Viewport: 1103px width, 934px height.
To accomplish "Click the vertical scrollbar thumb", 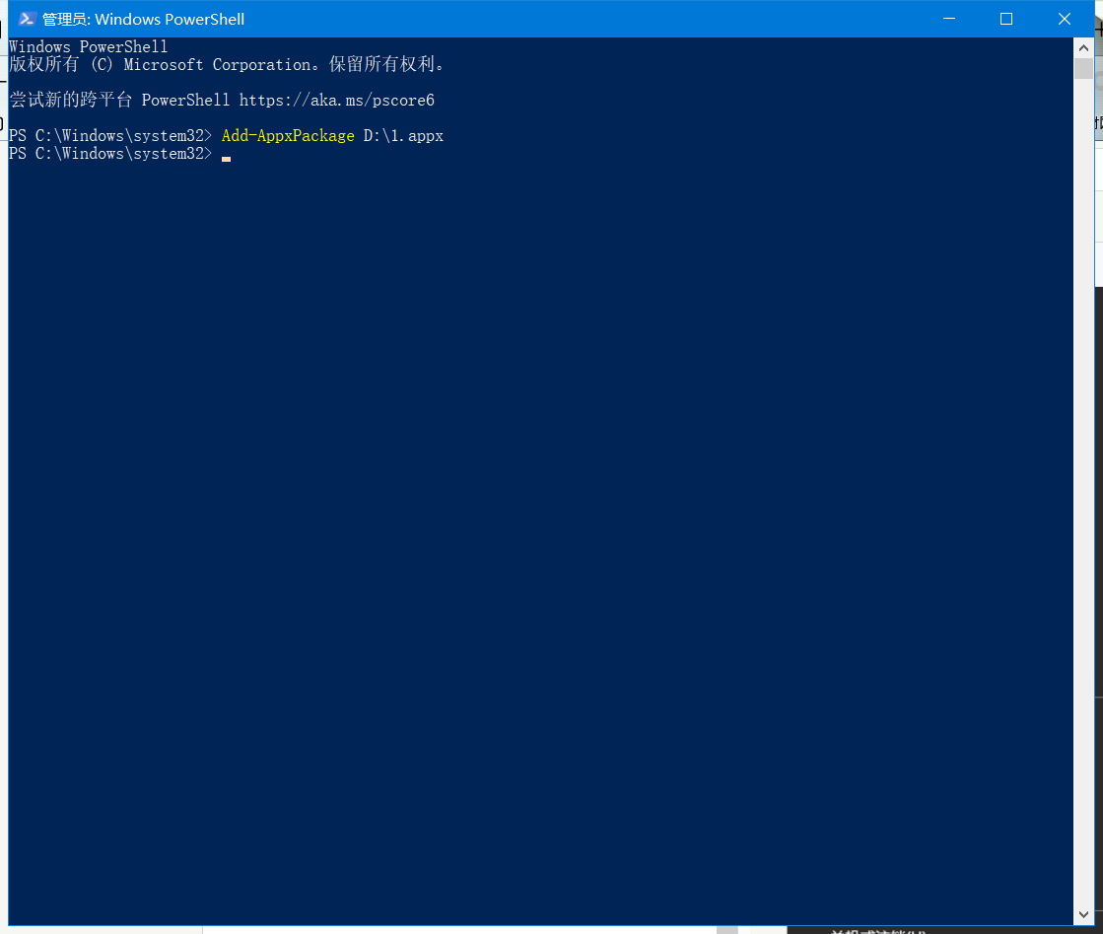I will point(1083,69).
